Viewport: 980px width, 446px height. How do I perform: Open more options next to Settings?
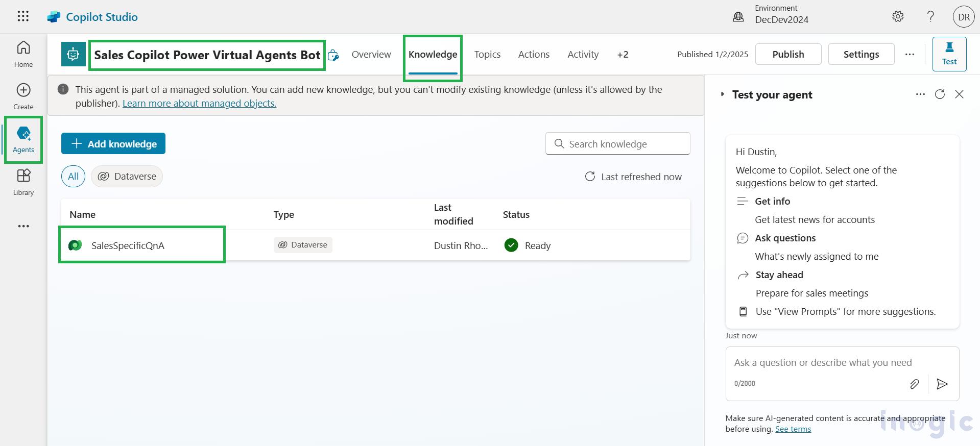pyautogui.click(x=910, y=54)
